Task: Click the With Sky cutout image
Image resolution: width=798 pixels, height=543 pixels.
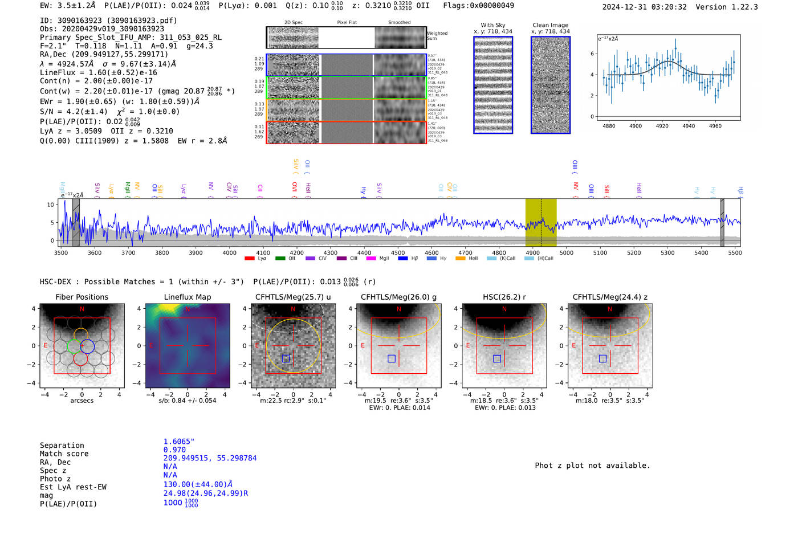Action: click(x=493, y=85)
